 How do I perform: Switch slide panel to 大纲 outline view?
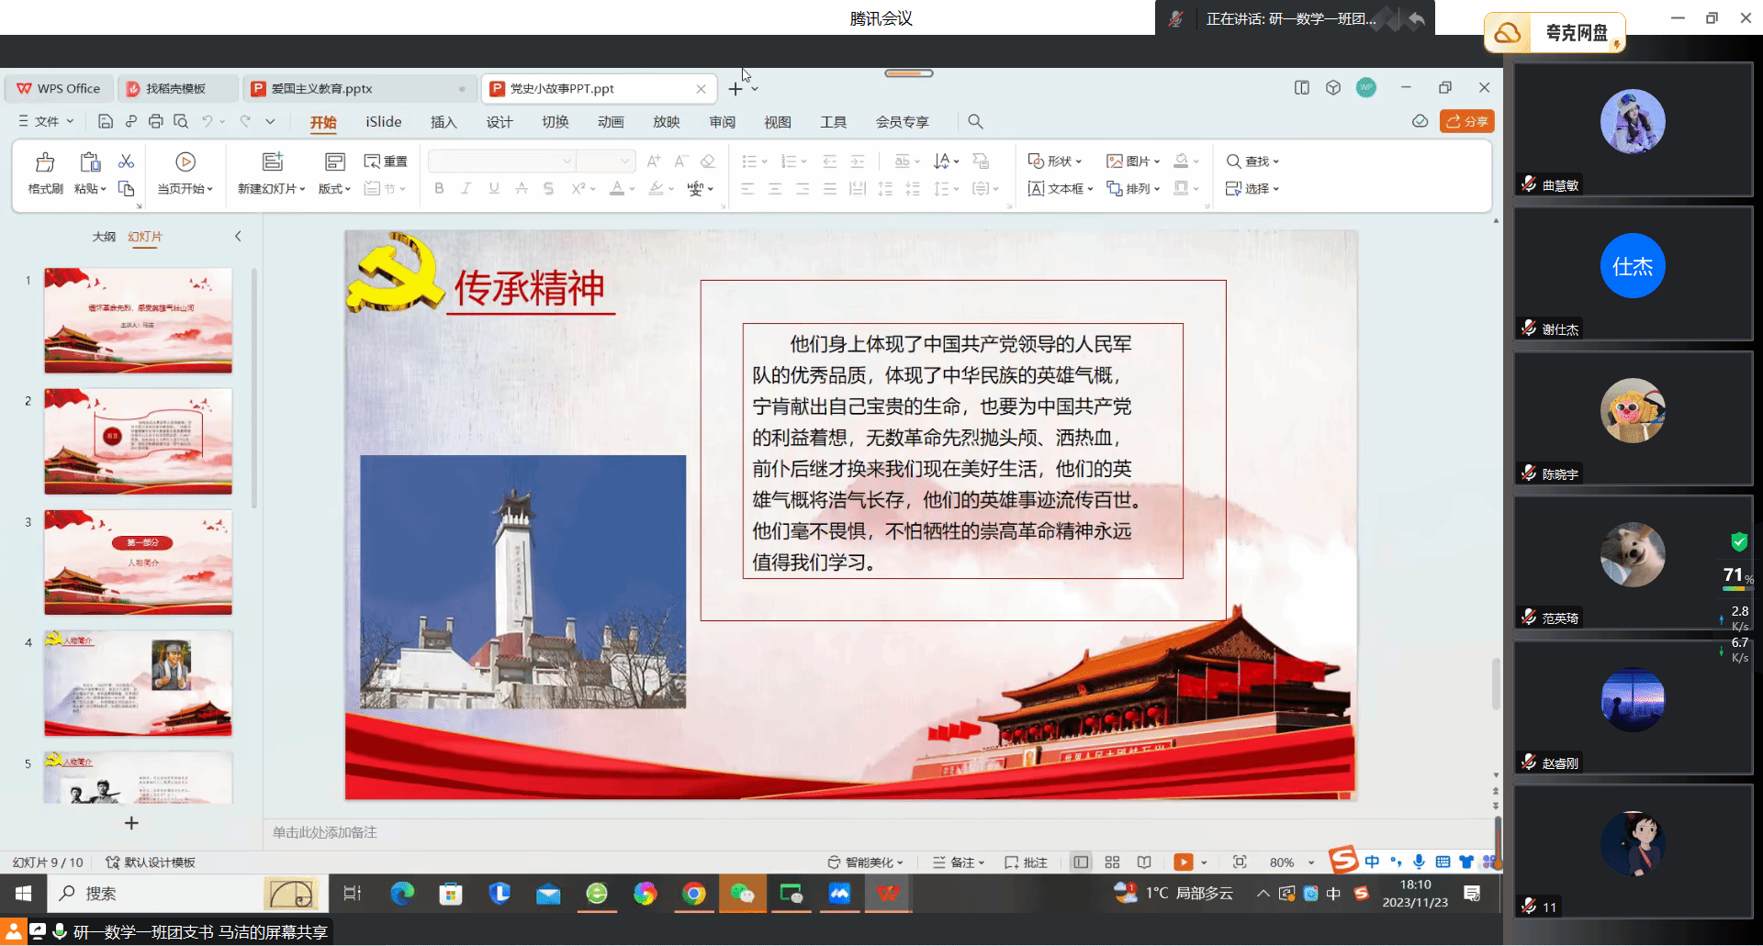[x=104, y=237]
